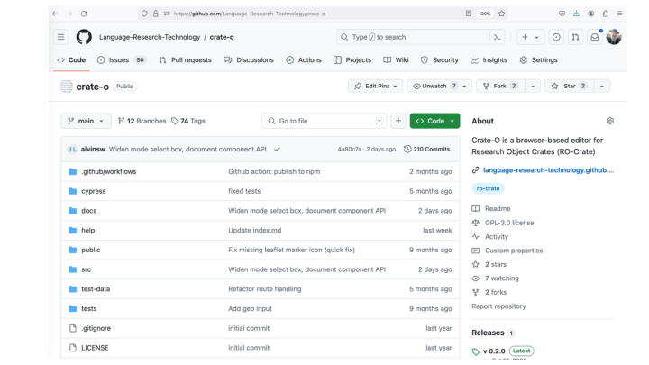Open the notifications inbox icon
This screenshot has width=649, height=365.
pyautogui.click(x=595, y=37)
